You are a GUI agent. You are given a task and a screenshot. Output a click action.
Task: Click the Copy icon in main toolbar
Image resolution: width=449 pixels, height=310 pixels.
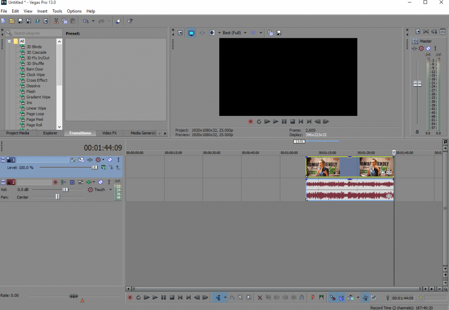[x=64, y=21]
